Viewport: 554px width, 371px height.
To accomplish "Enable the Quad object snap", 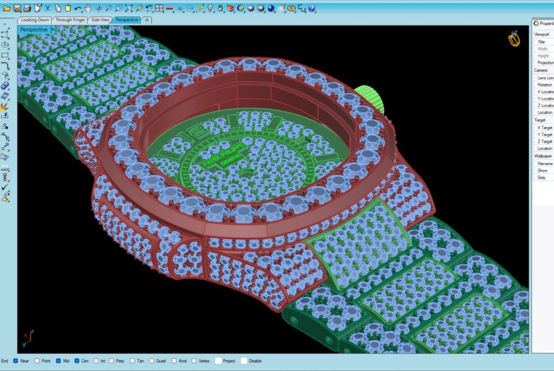I will click(x=151, y=361).
